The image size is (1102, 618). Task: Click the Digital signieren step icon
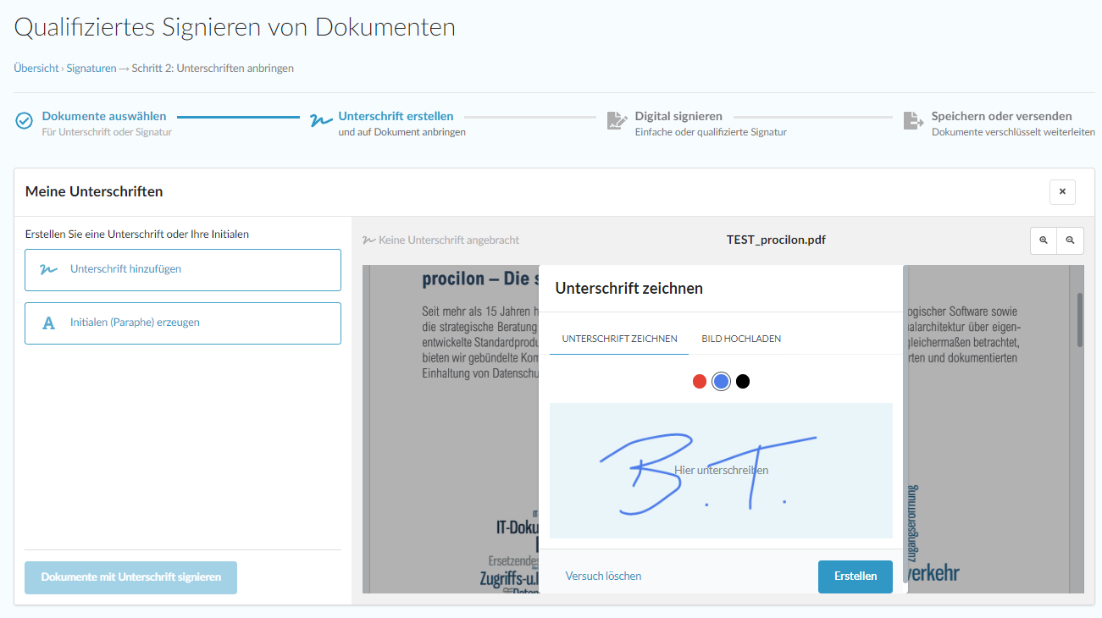tap(617, 121)
